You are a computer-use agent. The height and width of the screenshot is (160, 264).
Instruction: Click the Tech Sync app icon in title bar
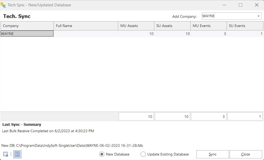(3, 5)
